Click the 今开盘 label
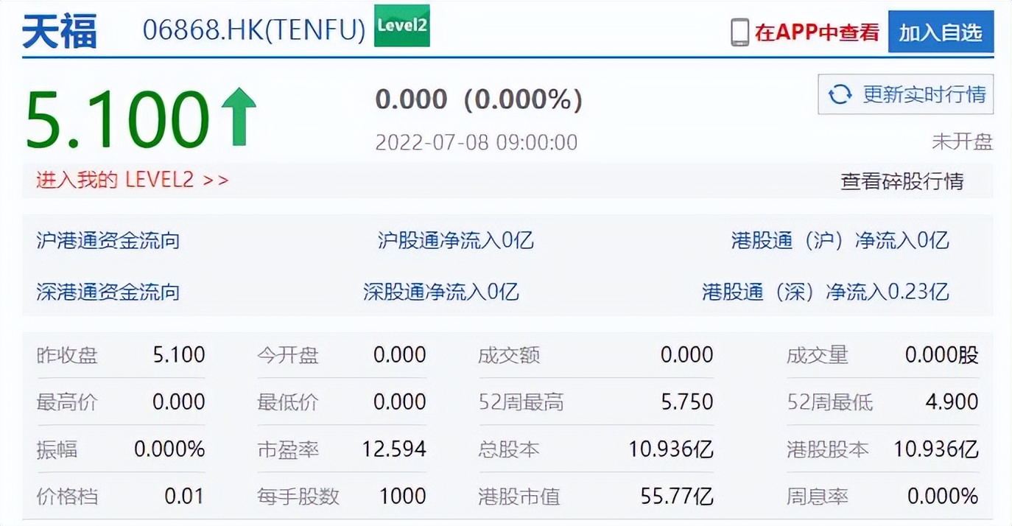Viewport: 1012px width, 526px height. tap(288, 356)
